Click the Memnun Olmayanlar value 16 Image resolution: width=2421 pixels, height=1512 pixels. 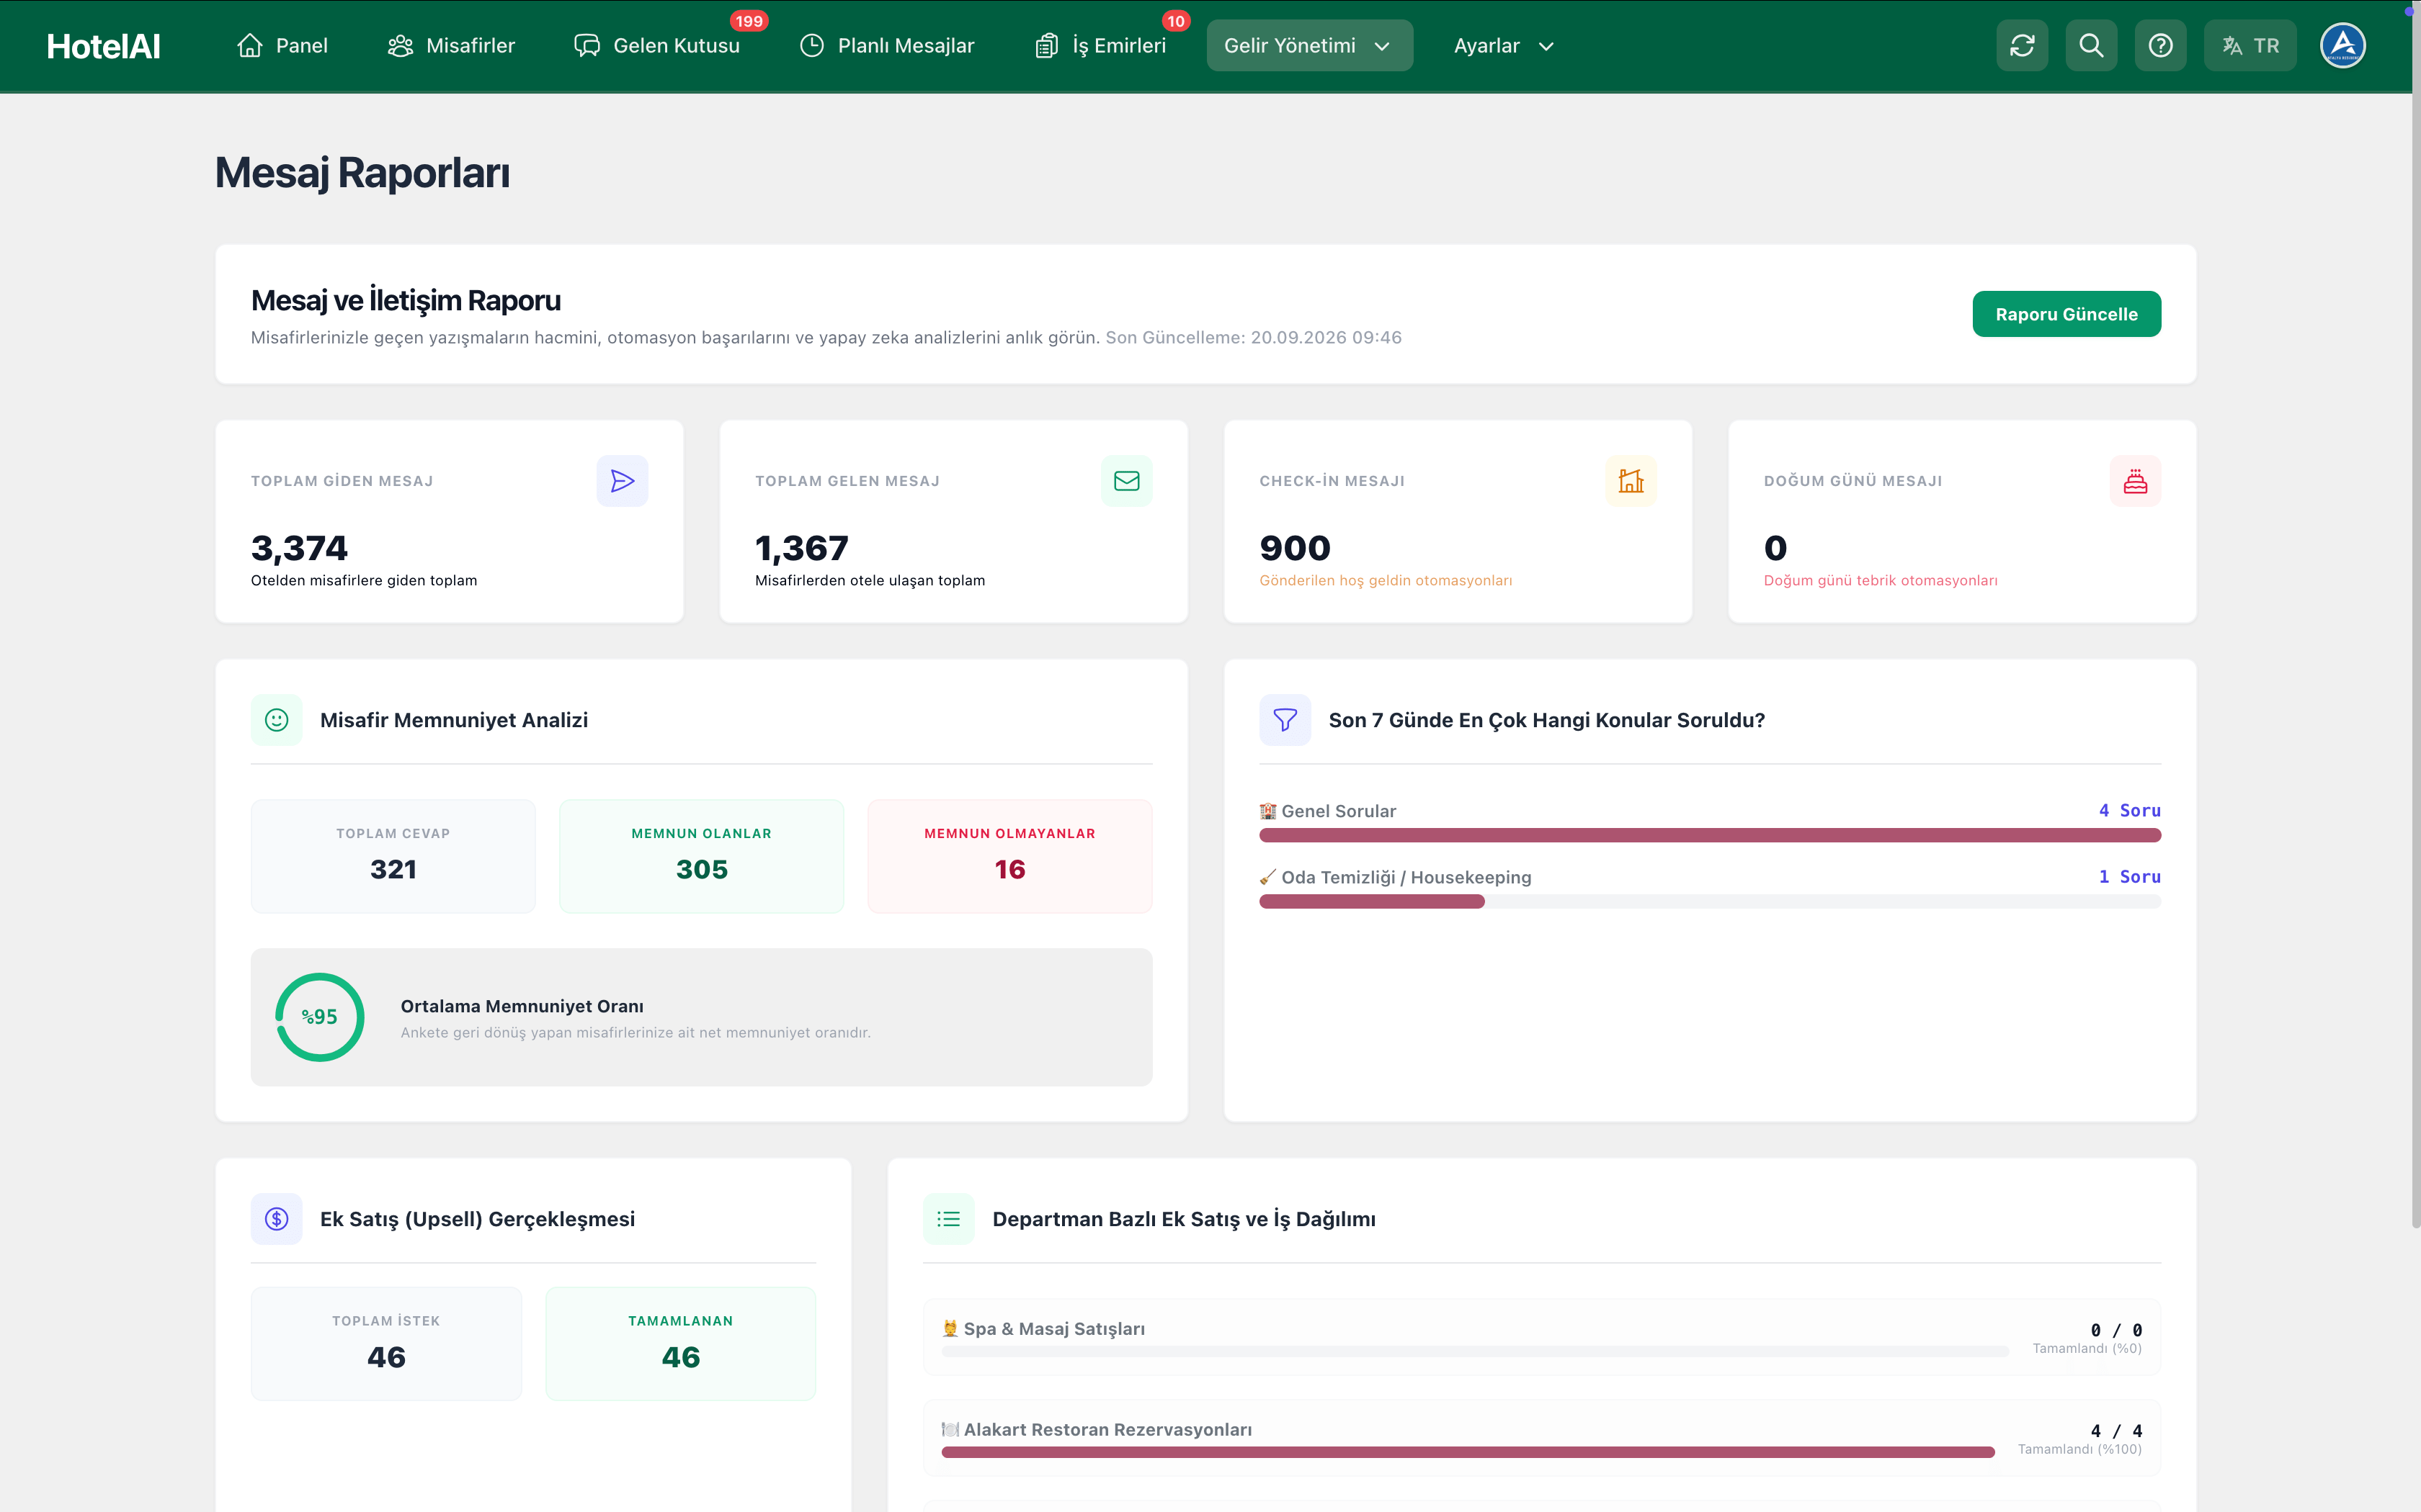(1009, 869)
